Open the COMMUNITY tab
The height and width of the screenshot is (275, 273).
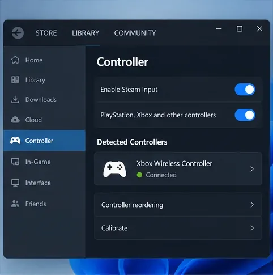135,33
